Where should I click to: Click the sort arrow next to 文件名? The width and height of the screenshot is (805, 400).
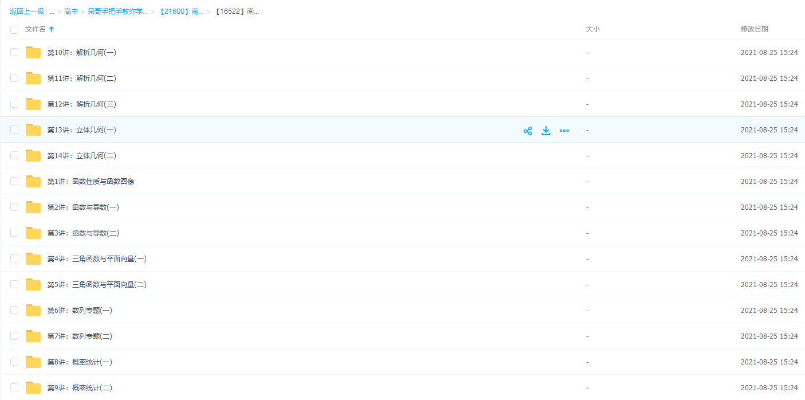pyautogui.click(x=52, y=29)
